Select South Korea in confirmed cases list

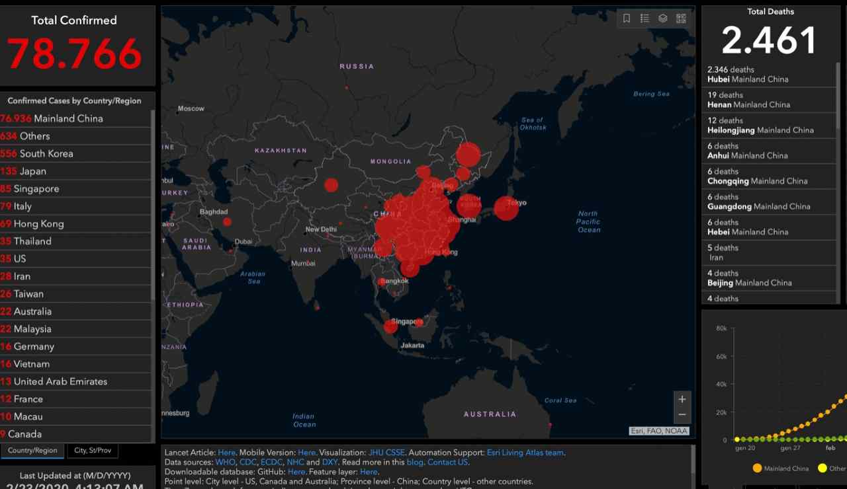tap(46, 153)
